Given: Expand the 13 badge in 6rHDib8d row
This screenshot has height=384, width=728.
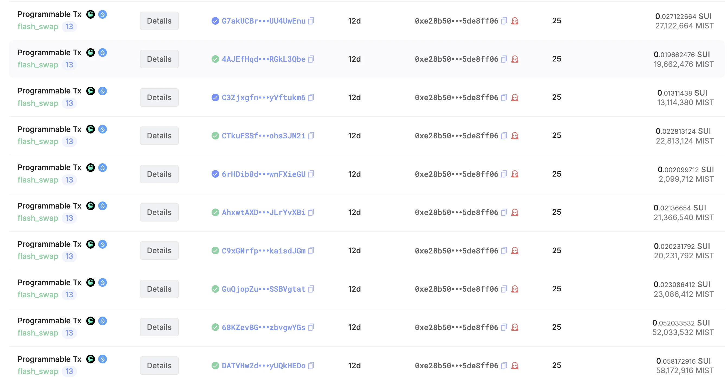Looking at the screenshot, I should click(x=69, y=180).
